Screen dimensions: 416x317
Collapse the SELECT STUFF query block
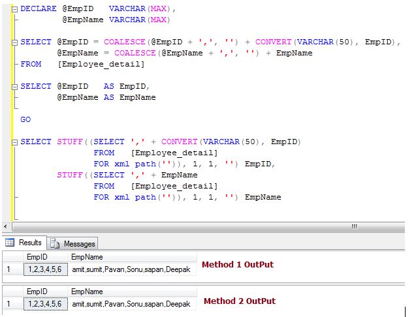(15, 142)
